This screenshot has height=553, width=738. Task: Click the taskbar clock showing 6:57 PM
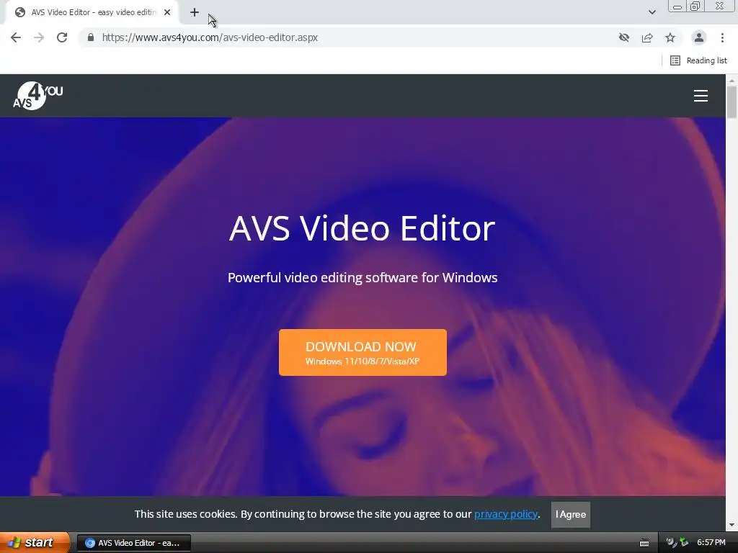711,543
